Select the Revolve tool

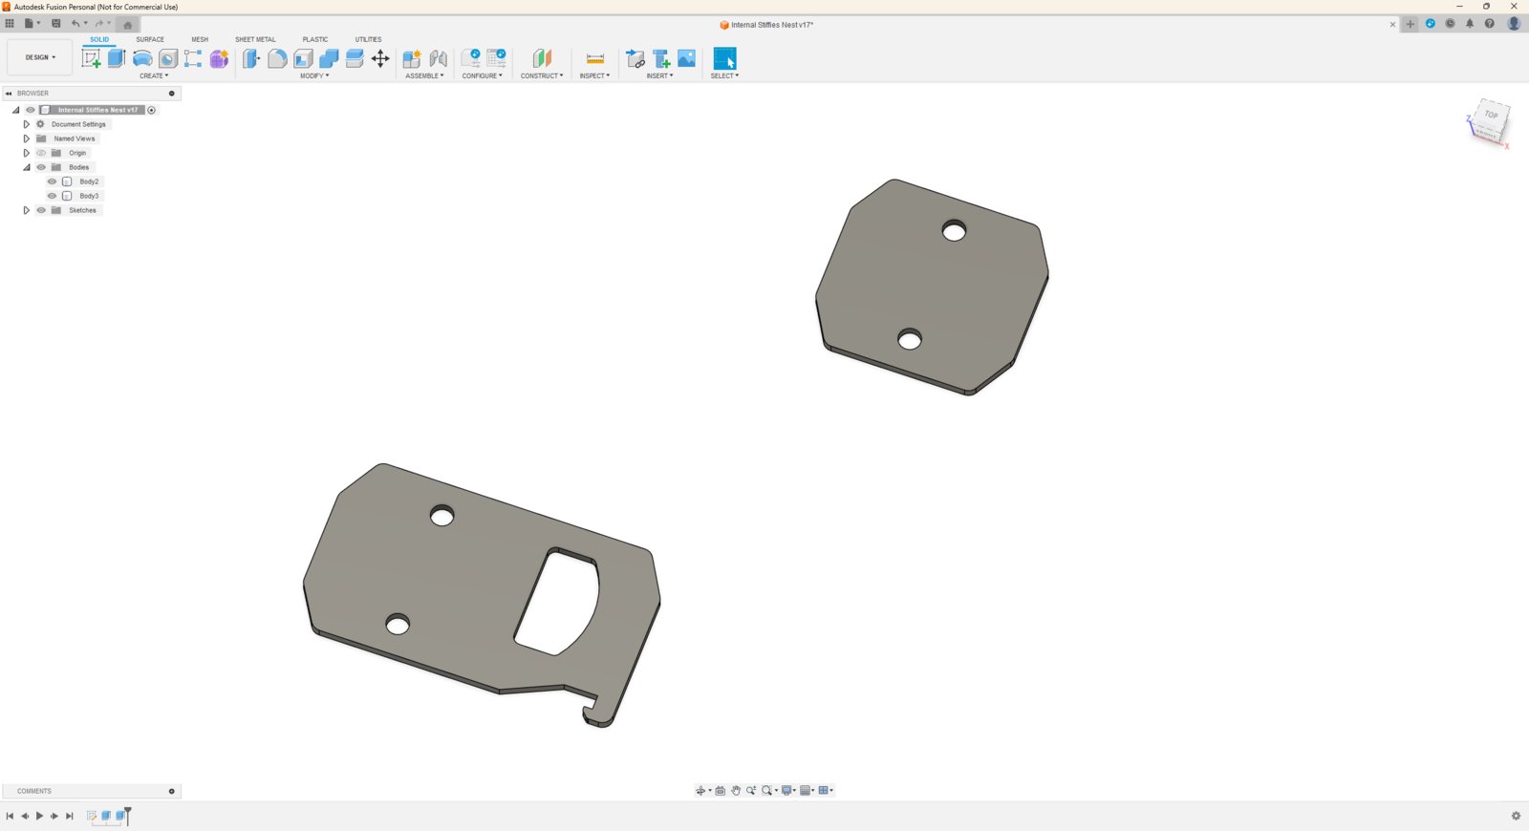[x=142, y=58]
